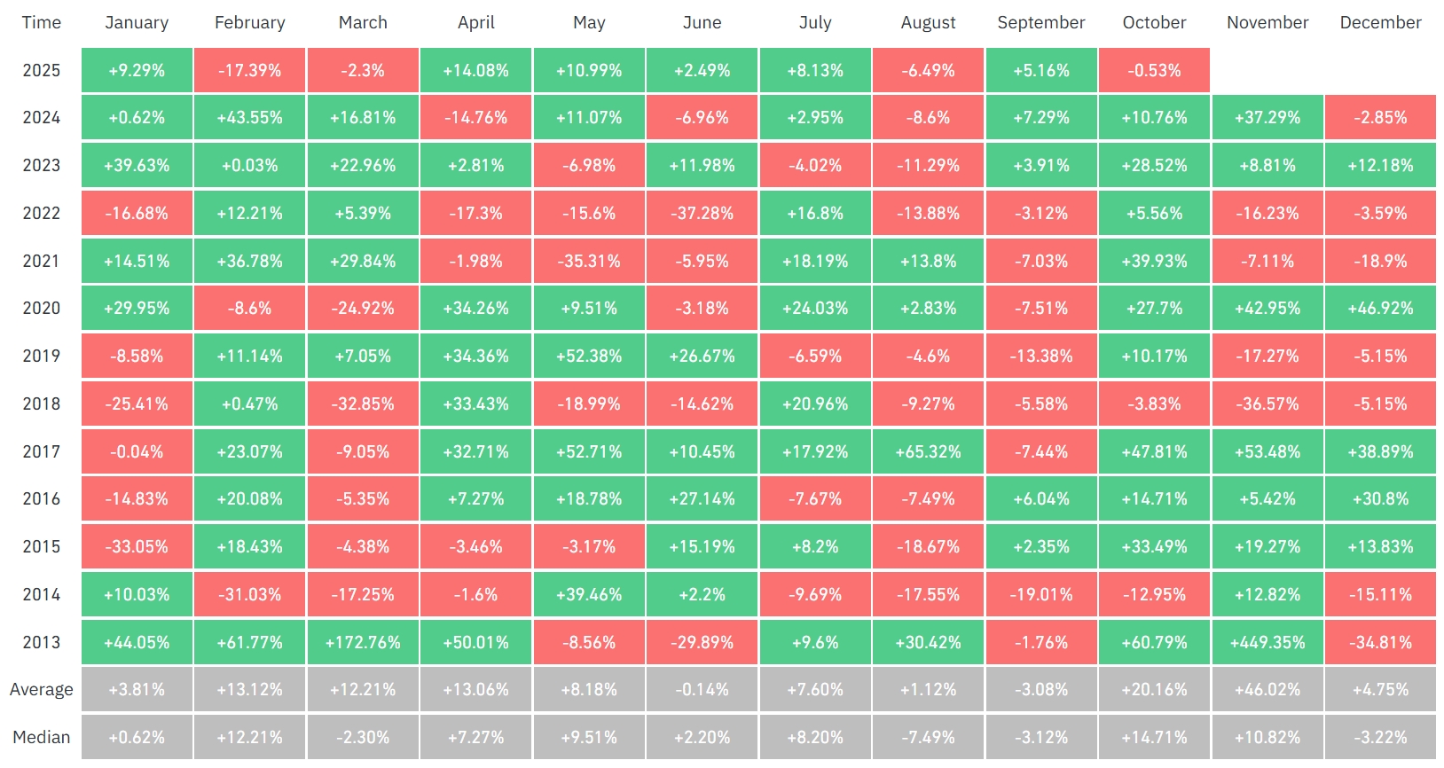Click the Median row label

(x=42, y=737)
